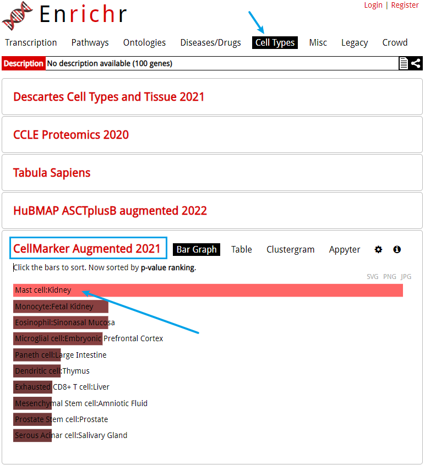Click the info icon next to Appyter
The width and height of the screenshot is (425, 465).
tap(397, 249)
